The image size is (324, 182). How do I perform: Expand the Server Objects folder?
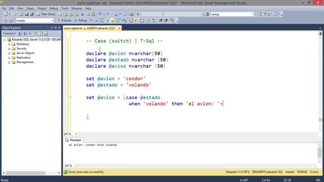tap(9, 53)
